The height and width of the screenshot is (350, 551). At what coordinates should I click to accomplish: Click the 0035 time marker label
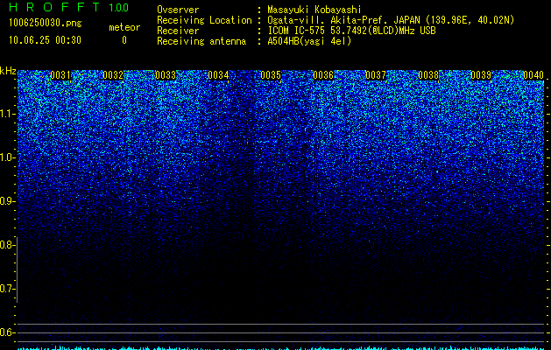point(271,75)
